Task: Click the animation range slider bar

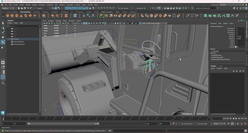Action: point(63,124)
